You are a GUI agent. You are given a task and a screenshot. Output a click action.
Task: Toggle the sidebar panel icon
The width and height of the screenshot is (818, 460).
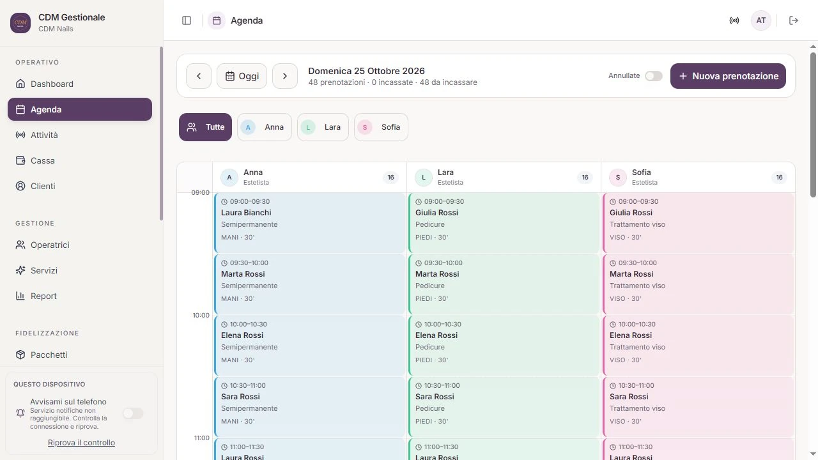coord(187,20)
